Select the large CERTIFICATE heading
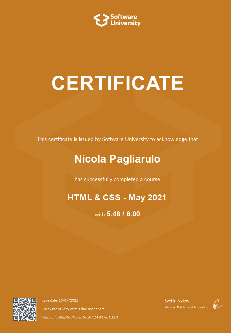The image size is (231, 333). pos(118,83)
